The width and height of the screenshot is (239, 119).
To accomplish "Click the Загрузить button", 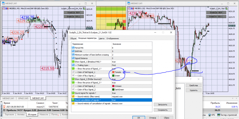I will tap(163, 105).
